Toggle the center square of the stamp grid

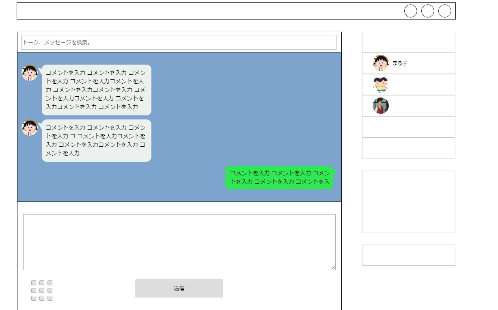(x=41, y=290)
